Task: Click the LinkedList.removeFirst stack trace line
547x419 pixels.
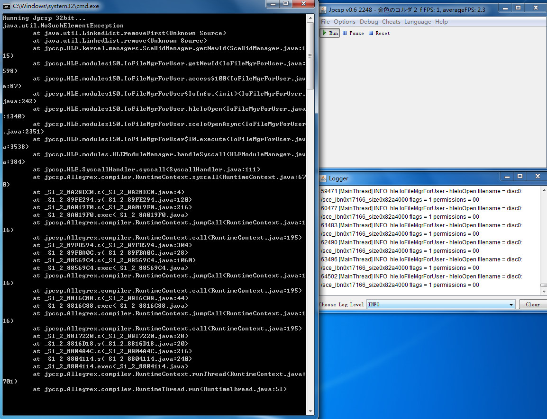Action: click(129, 33)
